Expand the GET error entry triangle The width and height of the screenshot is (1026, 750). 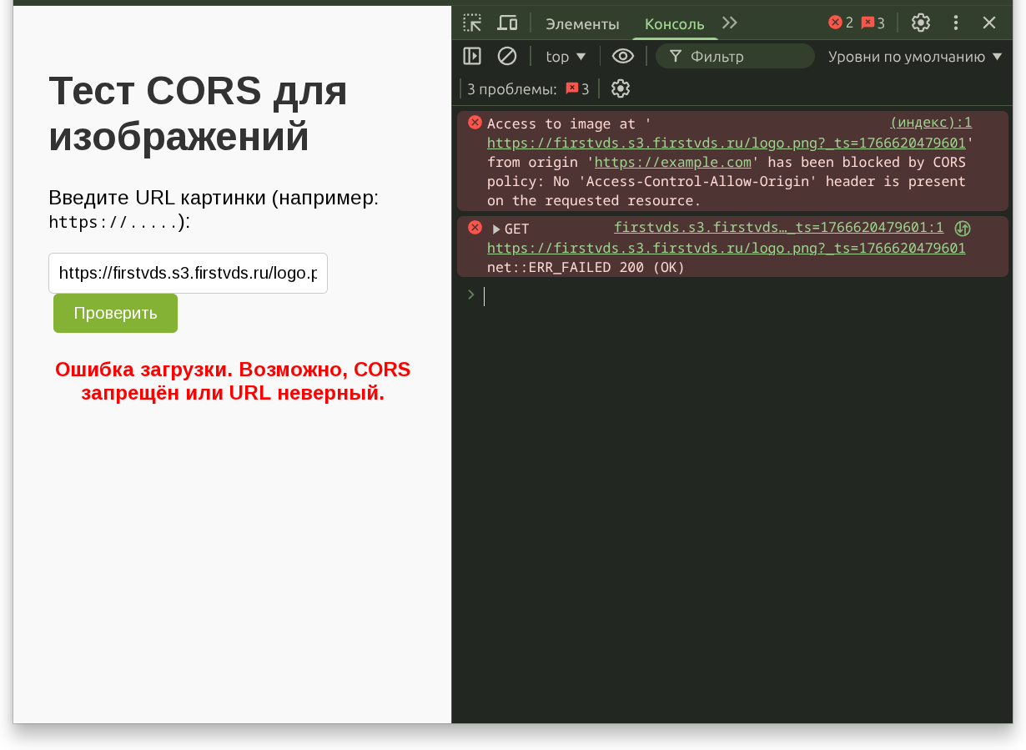[x=496, y=229]
